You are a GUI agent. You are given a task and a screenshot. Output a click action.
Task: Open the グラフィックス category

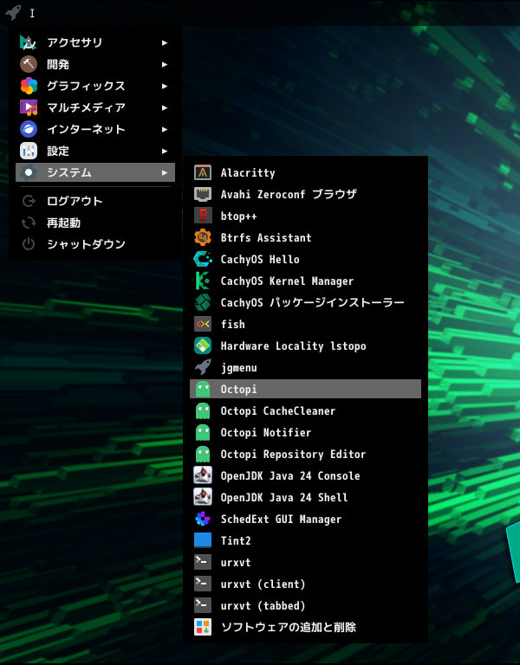95,86
